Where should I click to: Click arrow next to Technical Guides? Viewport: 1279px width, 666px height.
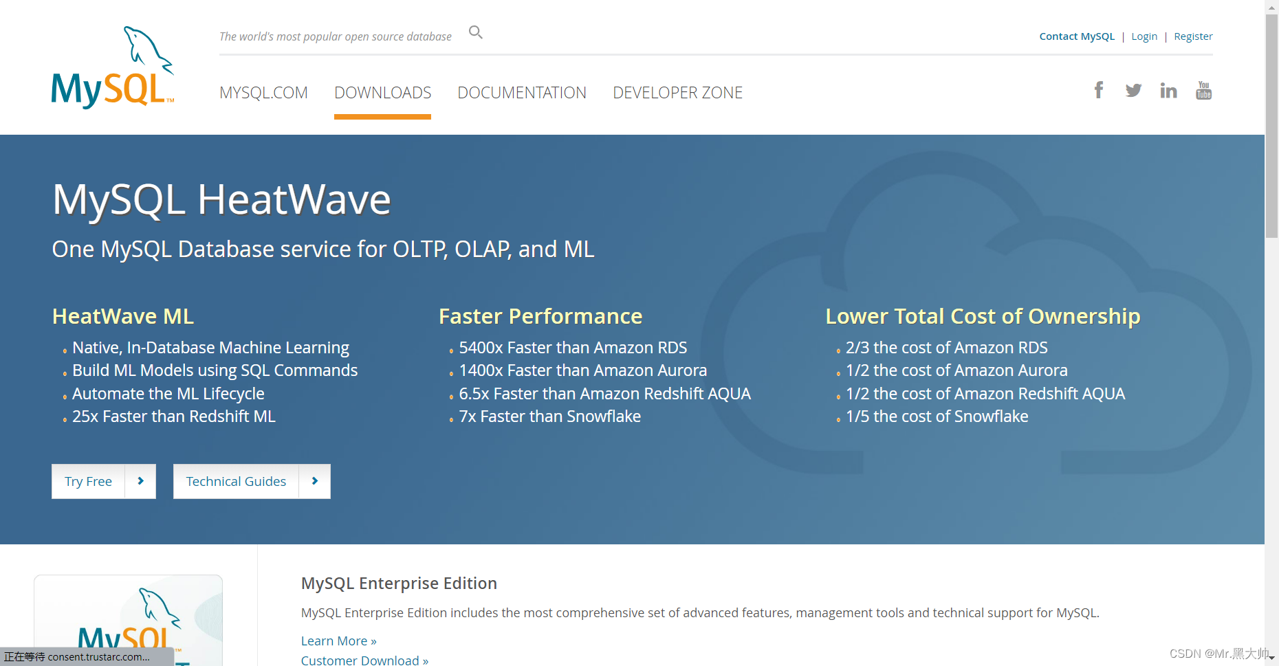click(315, 481)
